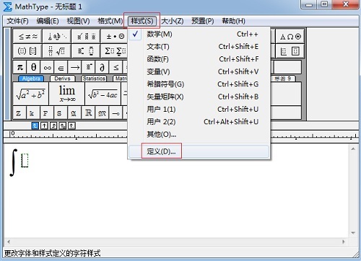Screen dimensions: 361x261
Task: Open the 定义(D)... define styles dialog
Action: [199, 151]
